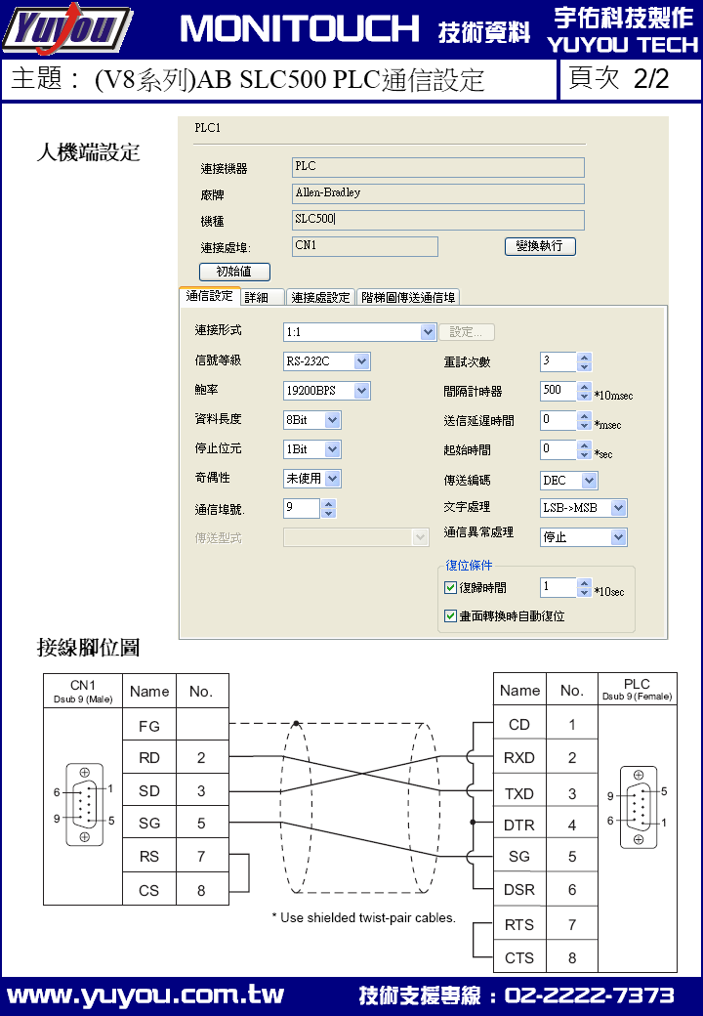The width and height of the screenshot is (703, 1016).
Task: Click the 'RS' cell in CN1 table
Action: 148,856
